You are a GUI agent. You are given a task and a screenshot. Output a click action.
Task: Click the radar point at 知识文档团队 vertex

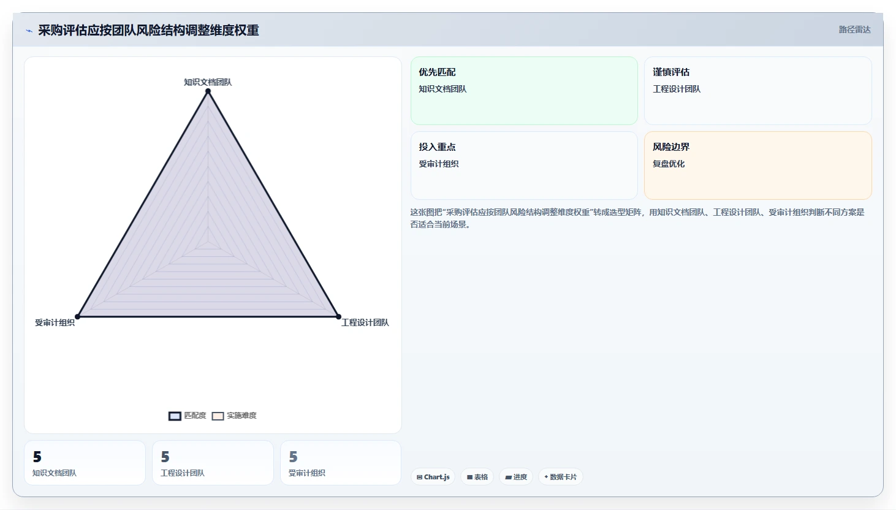coord(208,91)
